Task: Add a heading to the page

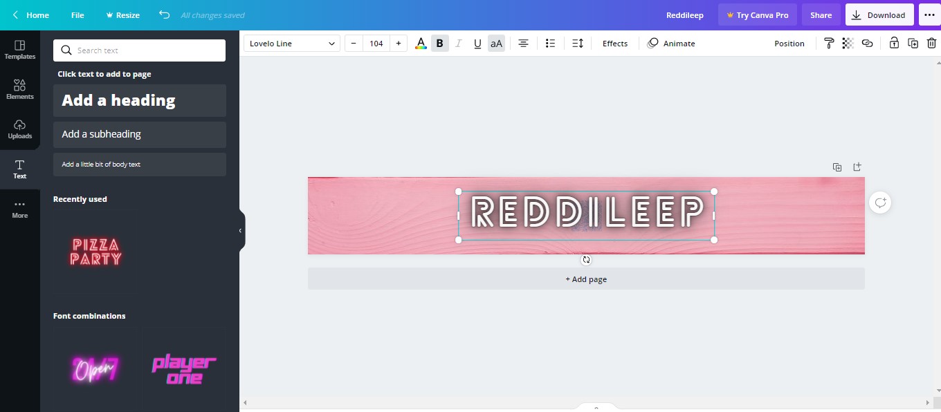Action: pos(139,100)
